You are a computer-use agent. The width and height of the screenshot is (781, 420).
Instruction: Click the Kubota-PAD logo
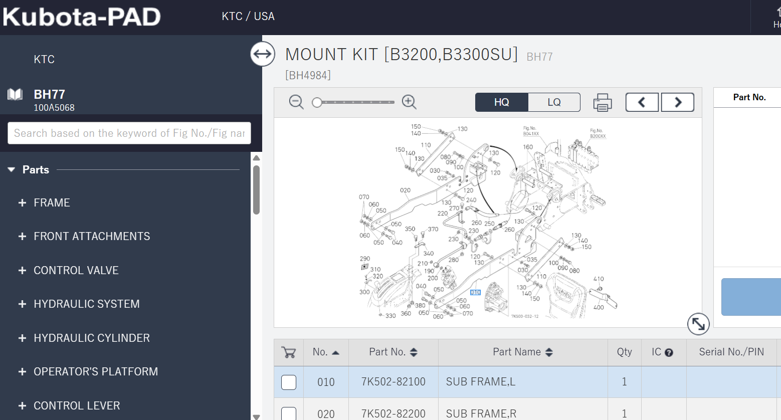[82, 17]
